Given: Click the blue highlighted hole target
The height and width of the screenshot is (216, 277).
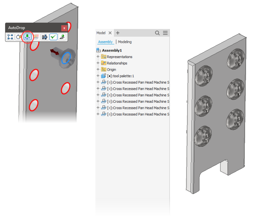Looking at the screenshot, I should pyautogui.click(x=66, y=58).
